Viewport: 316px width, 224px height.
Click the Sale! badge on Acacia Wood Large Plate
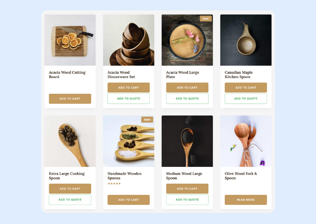point(206,18)
